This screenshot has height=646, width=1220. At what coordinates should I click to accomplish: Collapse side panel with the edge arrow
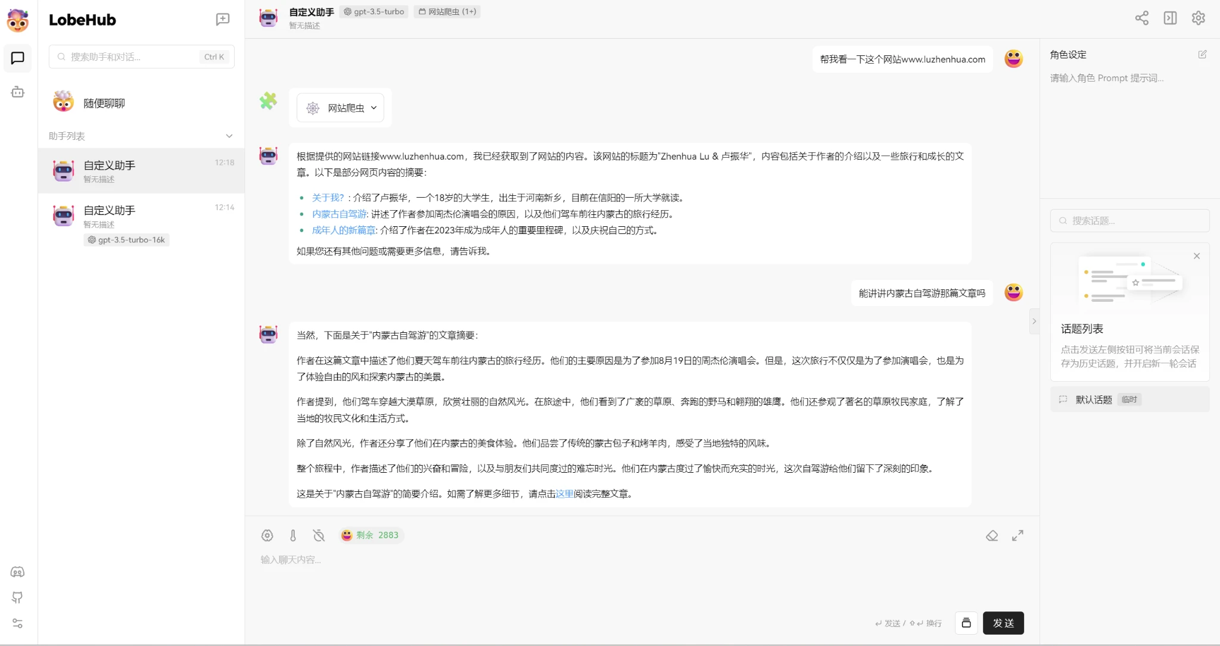click(x=1034, y=322)
